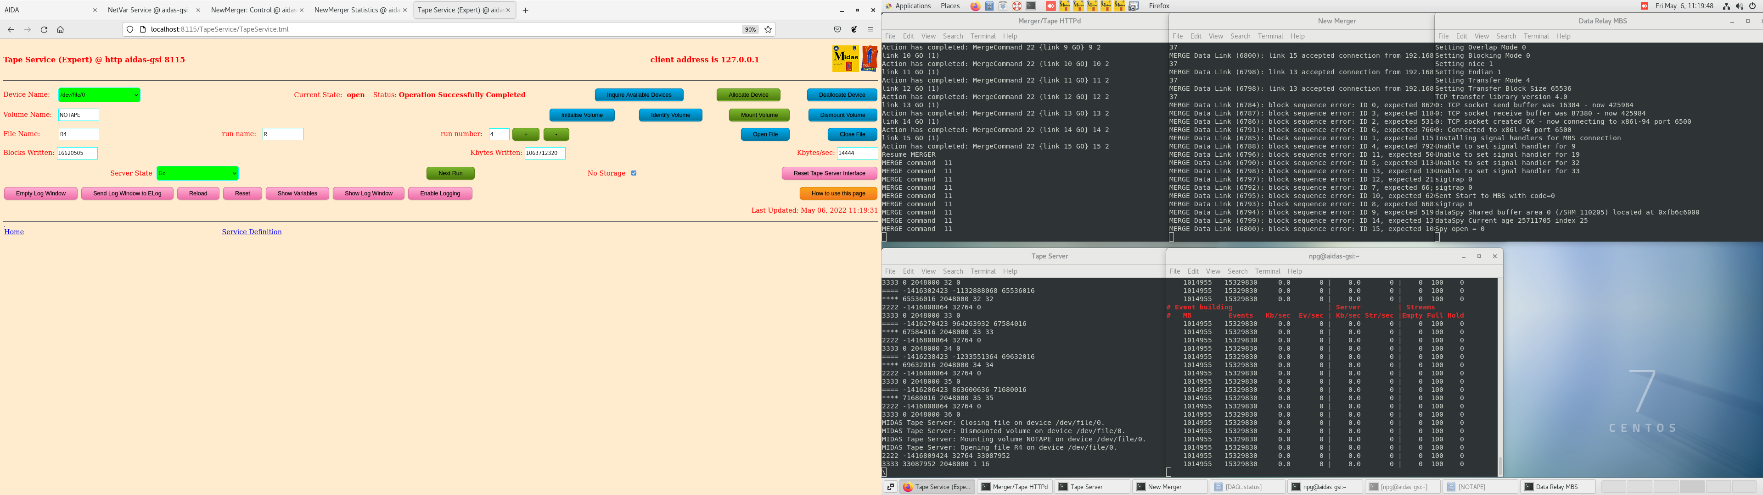Image resolution: width=1763 pixels, height=495 pixels.
Task: Click the Deallocate Device button
Action: [x=842, y=95]
